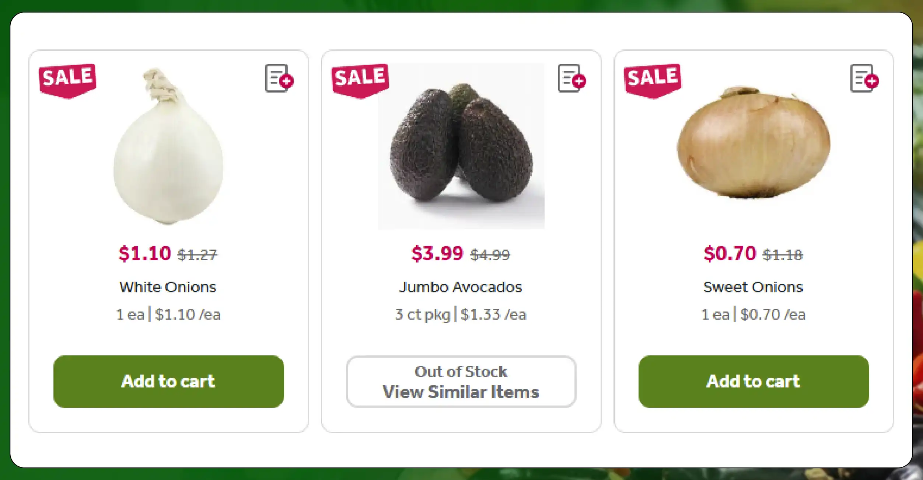Click the $1.10 sale price

point(145,254)
